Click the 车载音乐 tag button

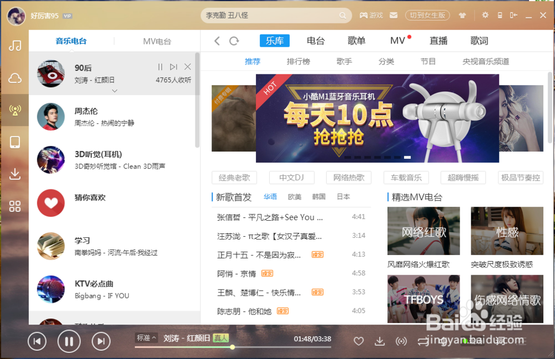click(406, 177)
